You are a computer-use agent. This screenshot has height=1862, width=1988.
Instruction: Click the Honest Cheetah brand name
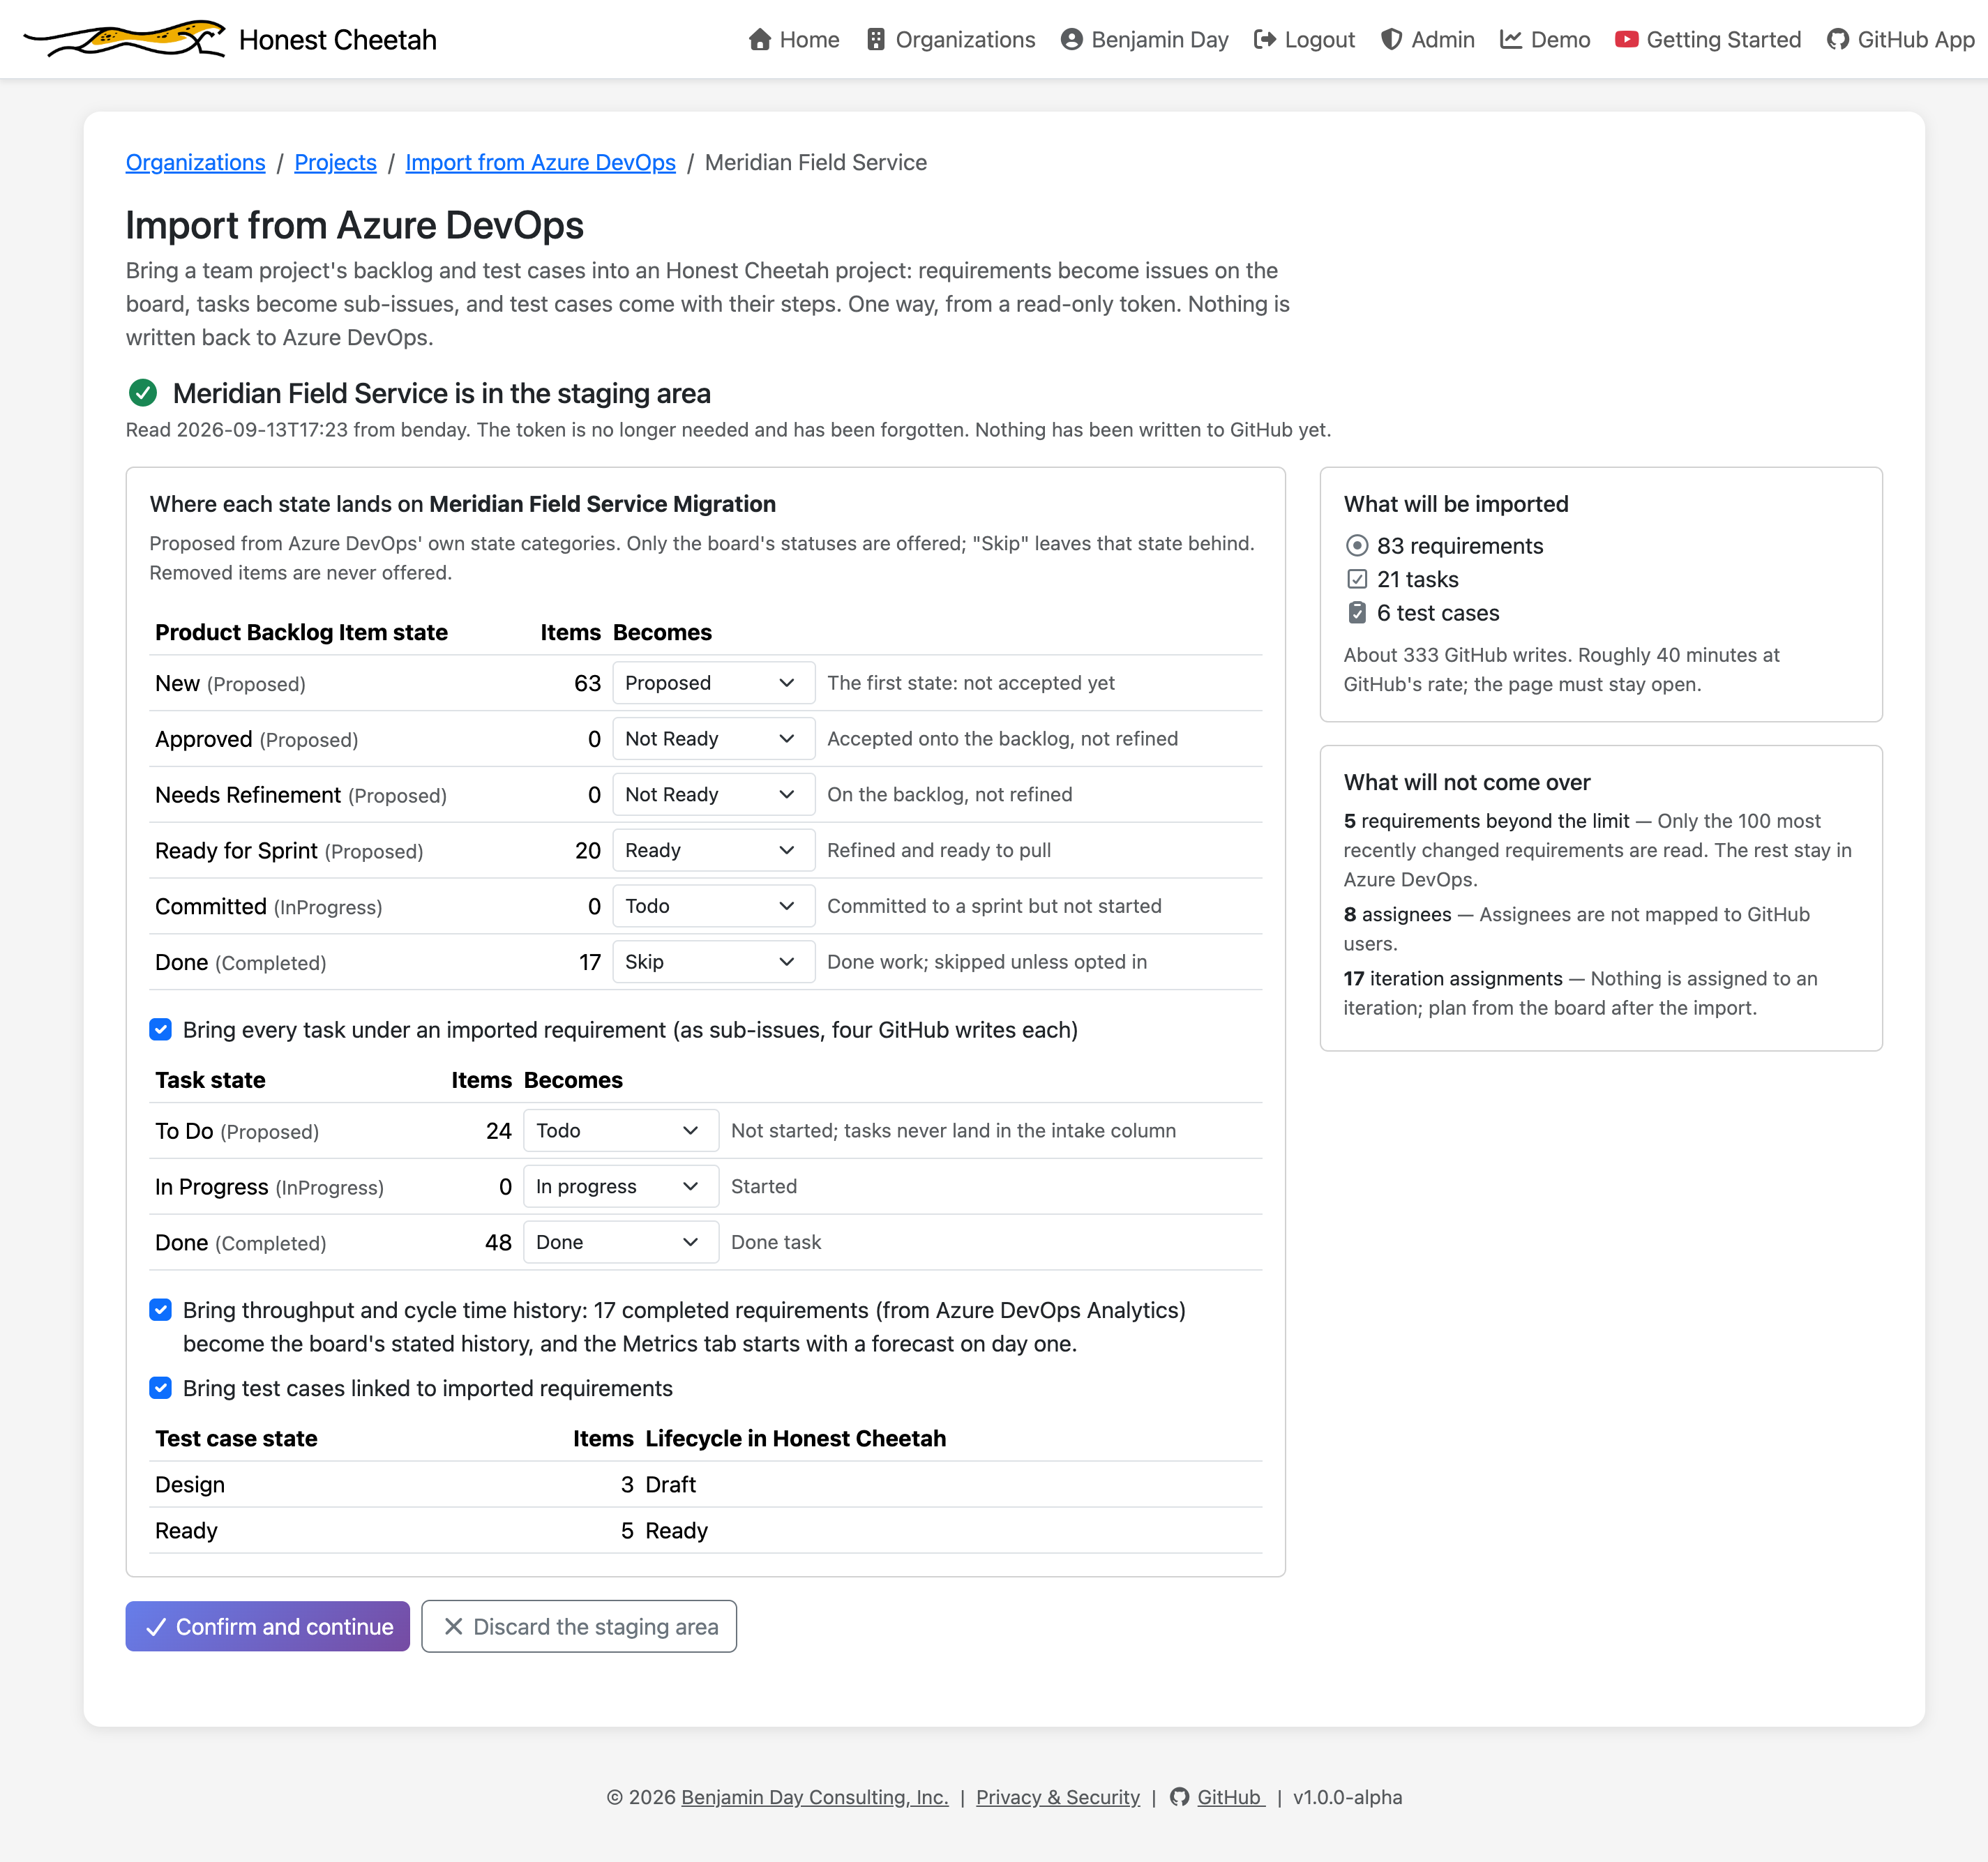[x=338, y=40]
